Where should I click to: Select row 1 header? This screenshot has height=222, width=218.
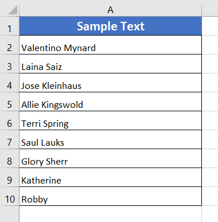click(x=10, y=26)
